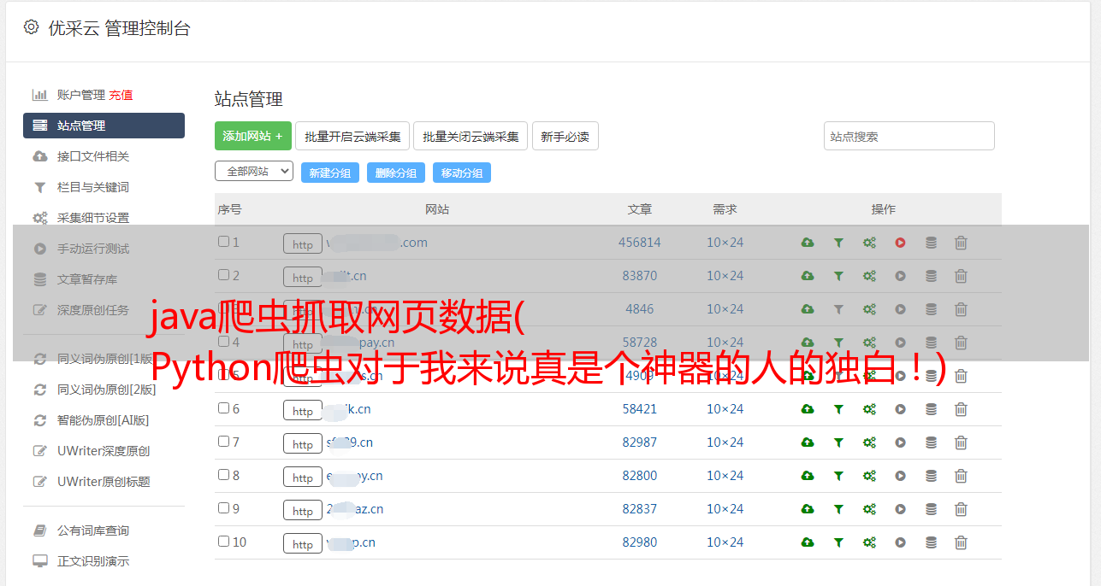Viewport: 1101px width, 586px height.
Task: Focus the 站点搜索 search field
Action: click(909, 136)
